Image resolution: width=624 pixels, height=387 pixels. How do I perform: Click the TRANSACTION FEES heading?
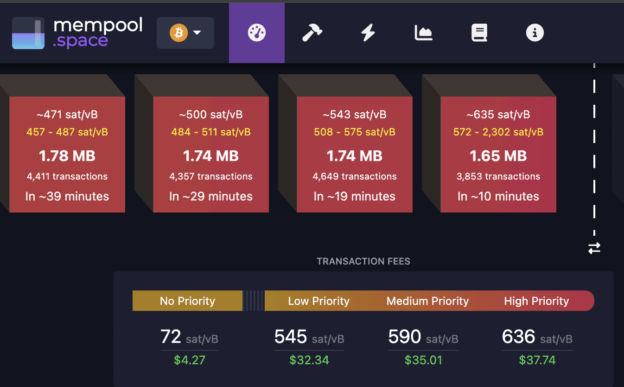pos(363,261)
